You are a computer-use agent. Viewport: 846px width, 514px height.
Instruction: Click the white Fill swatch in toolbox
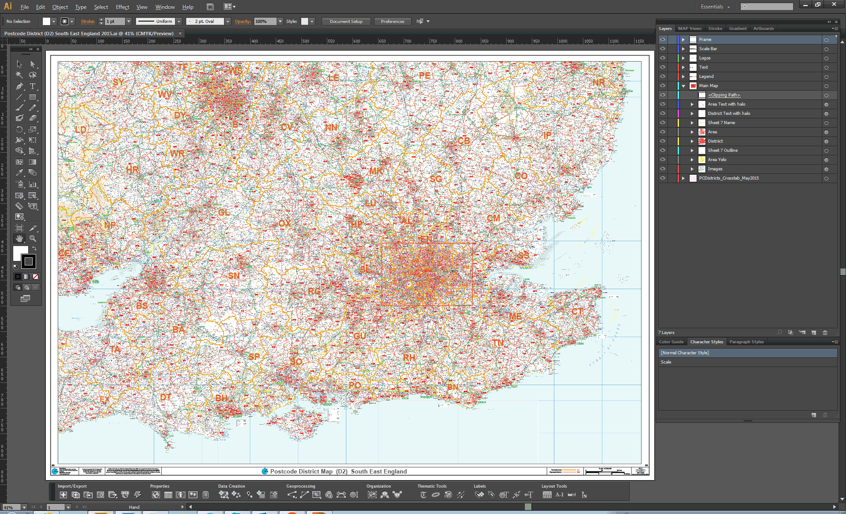19,251
